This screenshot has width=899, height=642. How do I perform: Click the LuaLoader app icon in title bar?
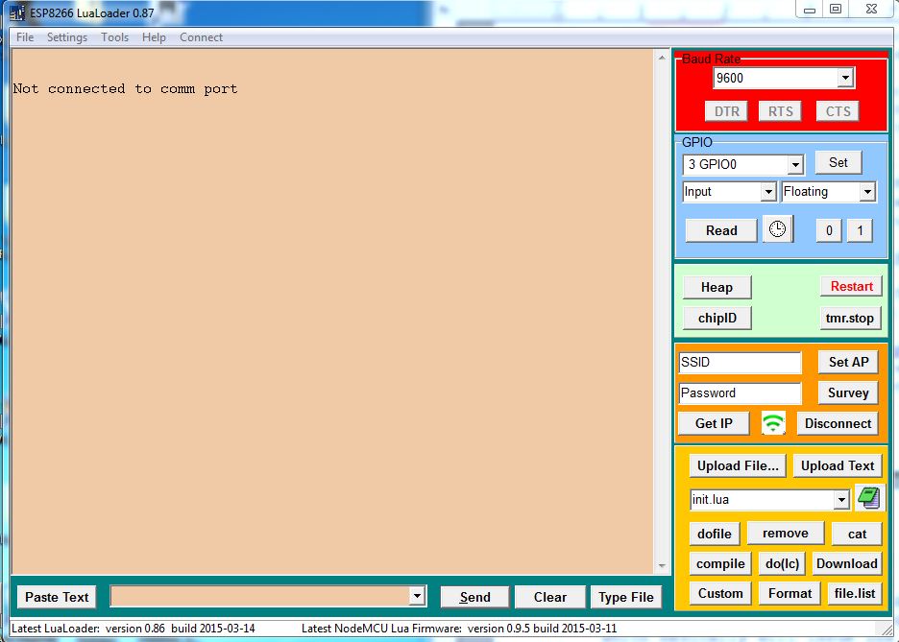(17, 12)
